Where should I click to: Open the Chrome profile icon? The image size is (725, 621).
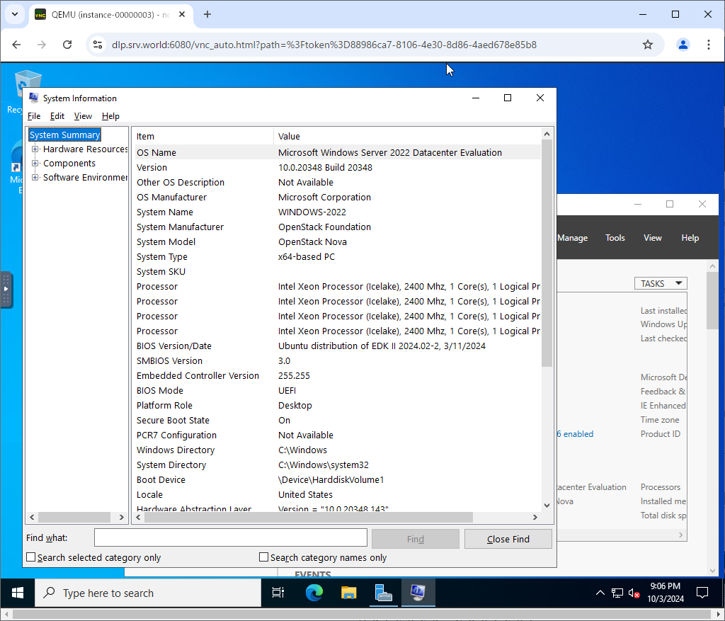tap(683, 45)
